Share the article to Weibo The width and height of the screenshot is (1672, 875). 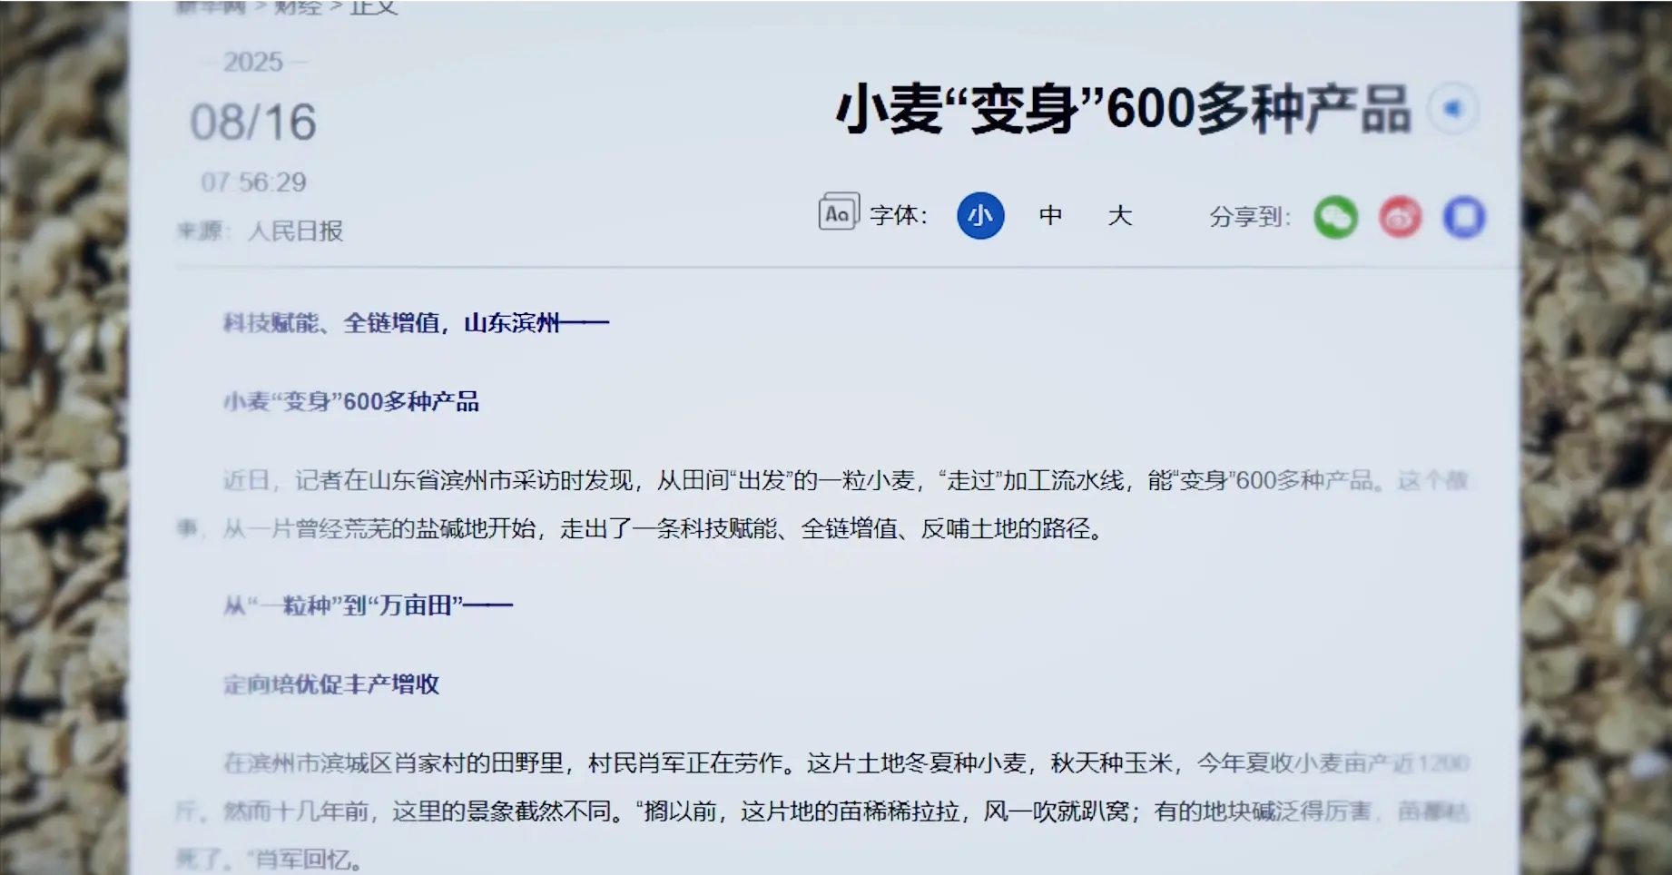[x=1400, y=217]
